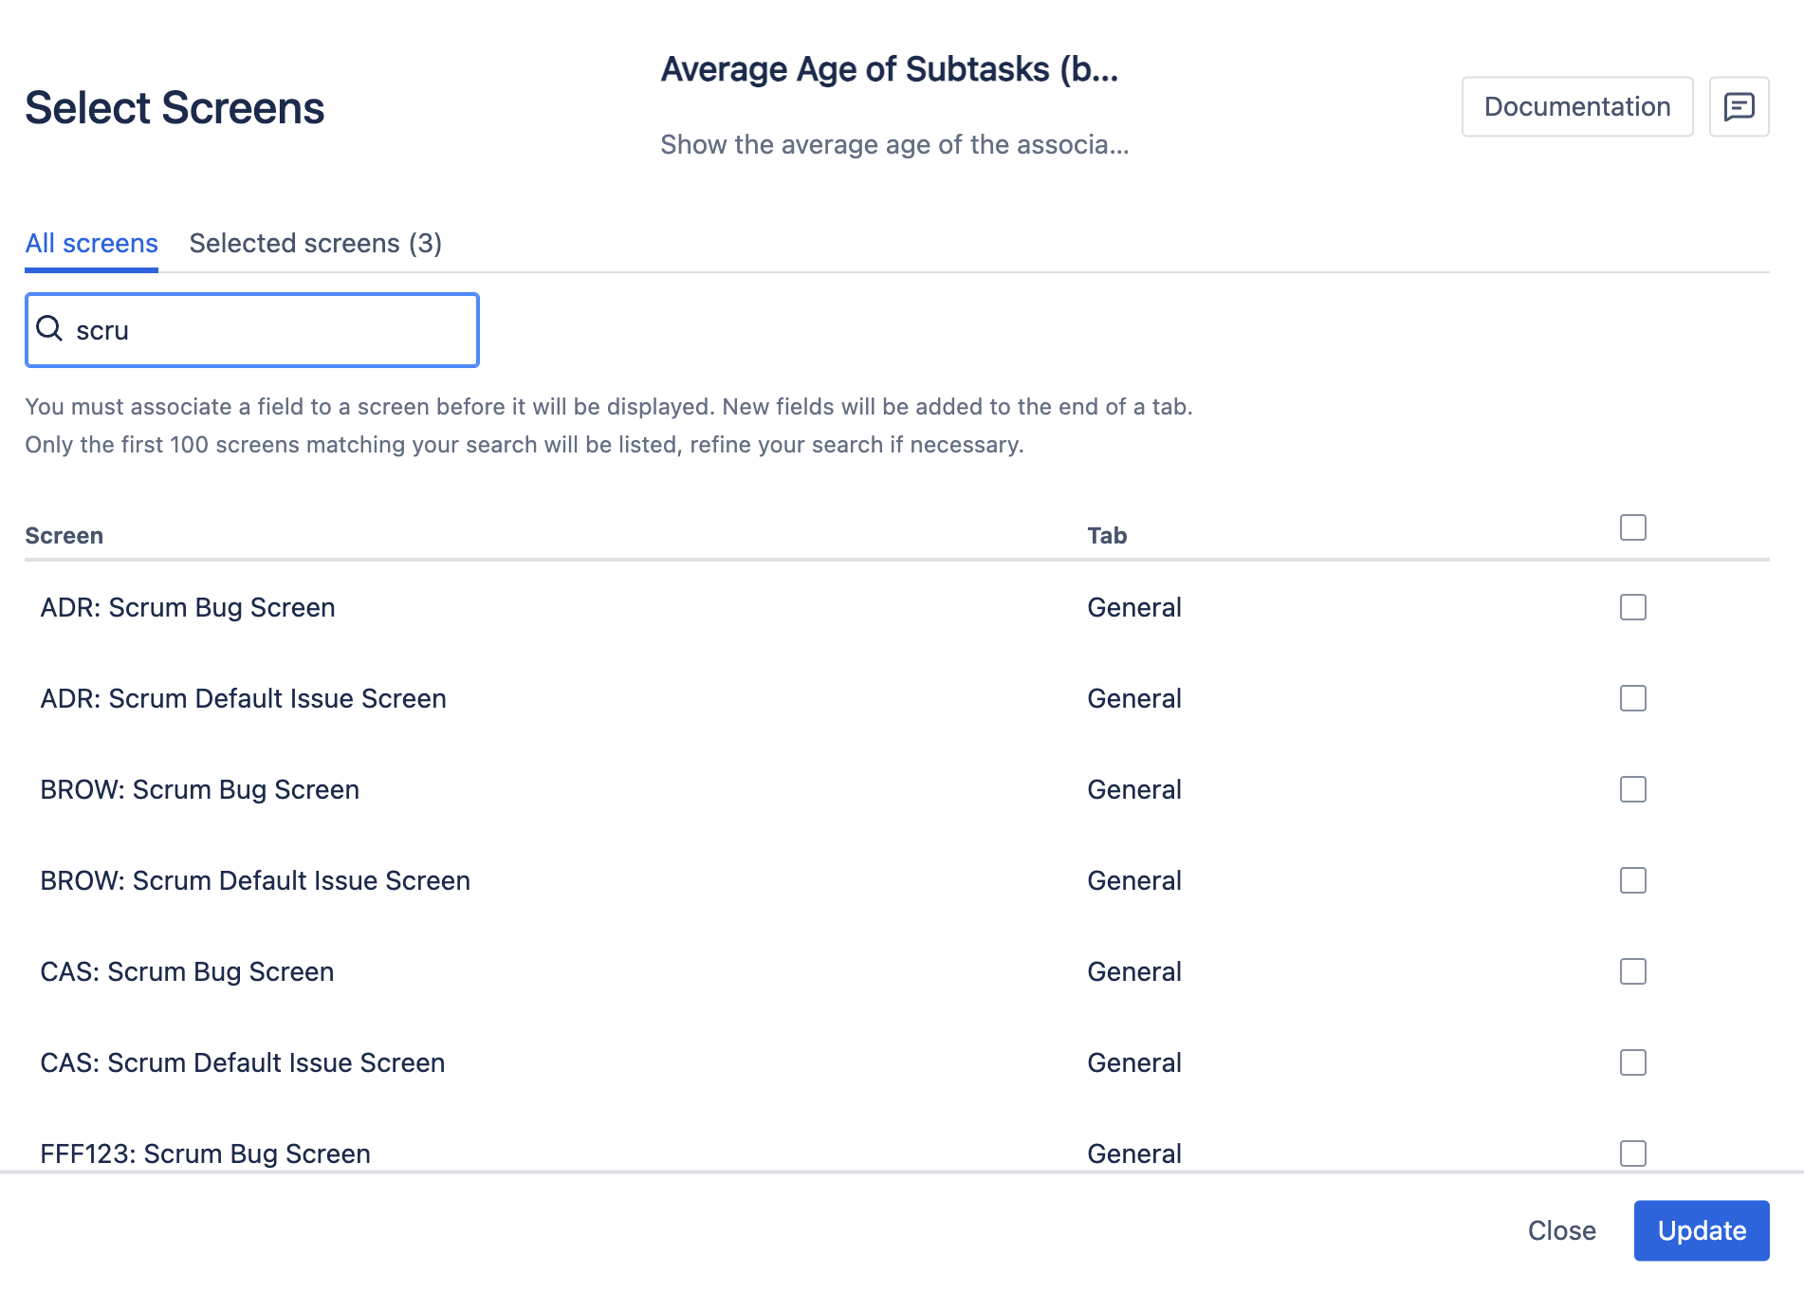
Task: Select BROW: Scrum Default Issue Screen checkbox
Action: (1632, 880)
